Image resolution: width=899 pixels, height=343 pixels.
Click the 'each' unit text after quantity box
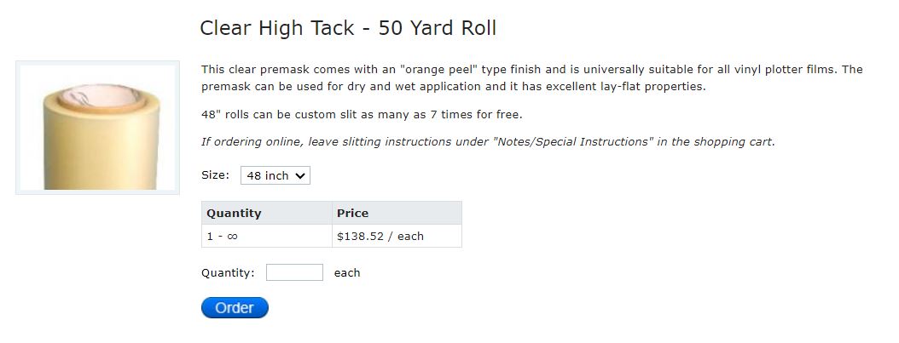[x=347, y=272]
